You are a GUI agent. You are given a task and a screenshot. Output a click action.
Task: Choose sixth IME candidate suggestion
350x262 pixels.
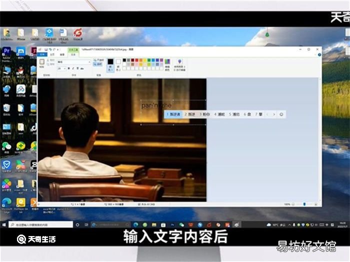[247, 114]
